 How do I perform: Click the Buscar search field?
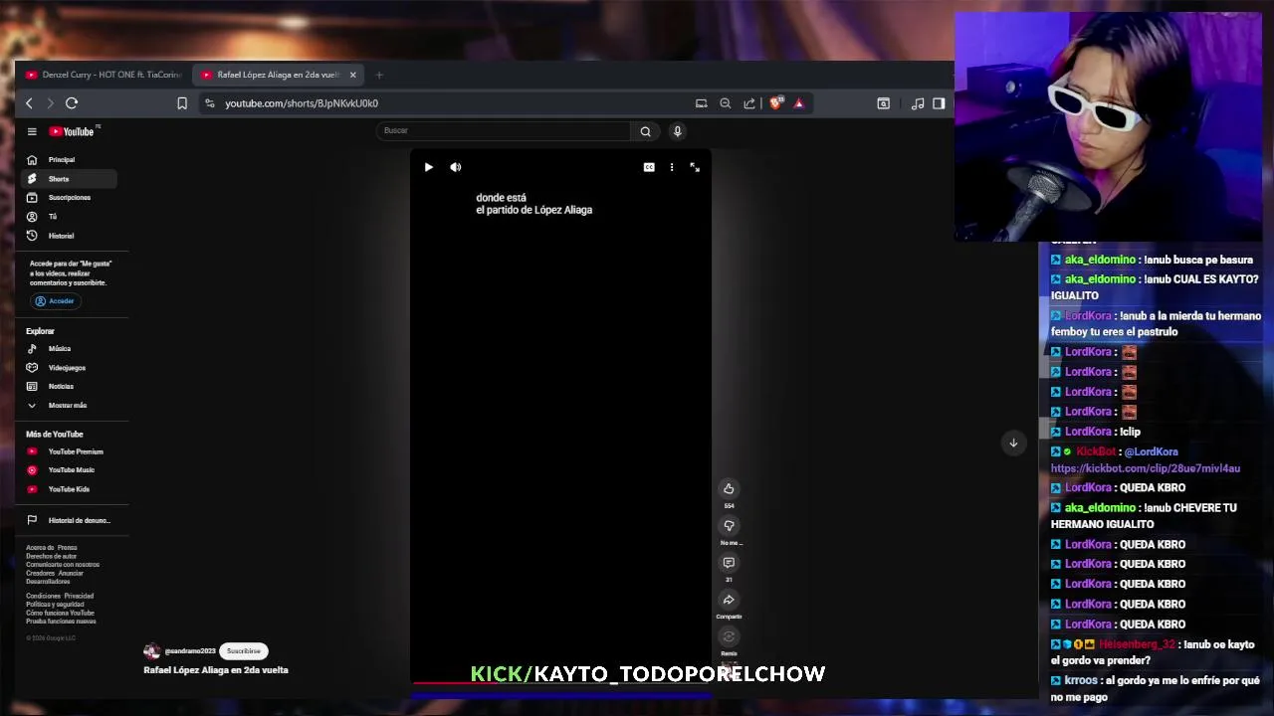click(504, 130)
